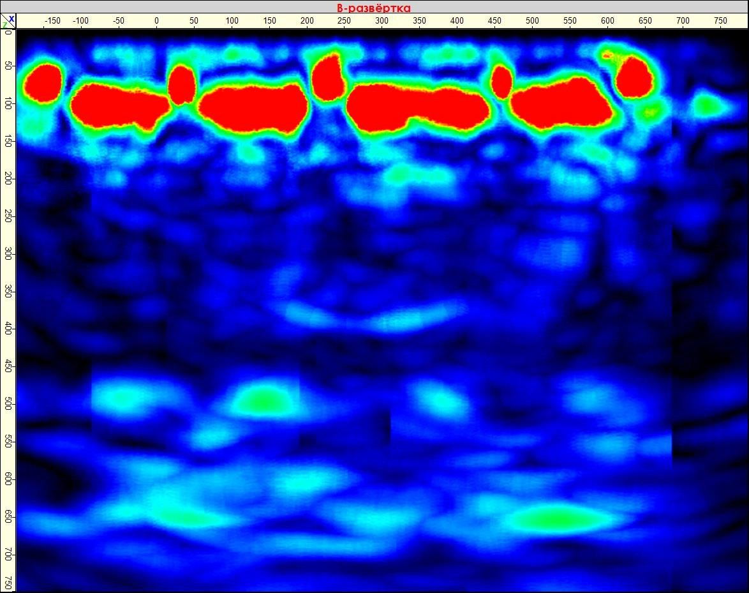Screen dimensions: 749x593
Task: Click the green anomaly near depth 500
Action: pos(261,401)
